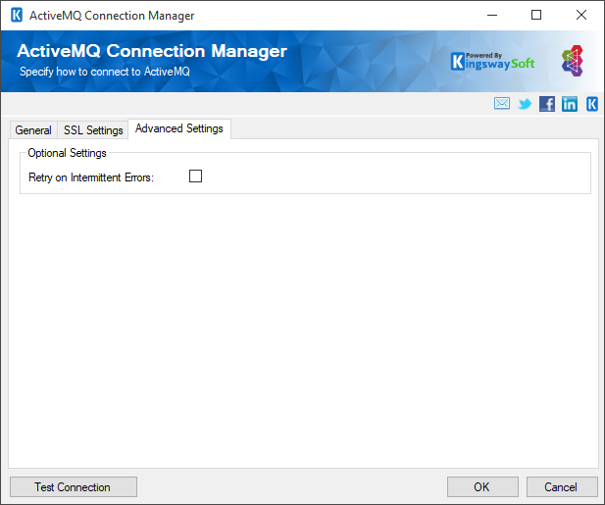Click the KingswaySoft logo in banner
The image size is (605, 505).
492,62
